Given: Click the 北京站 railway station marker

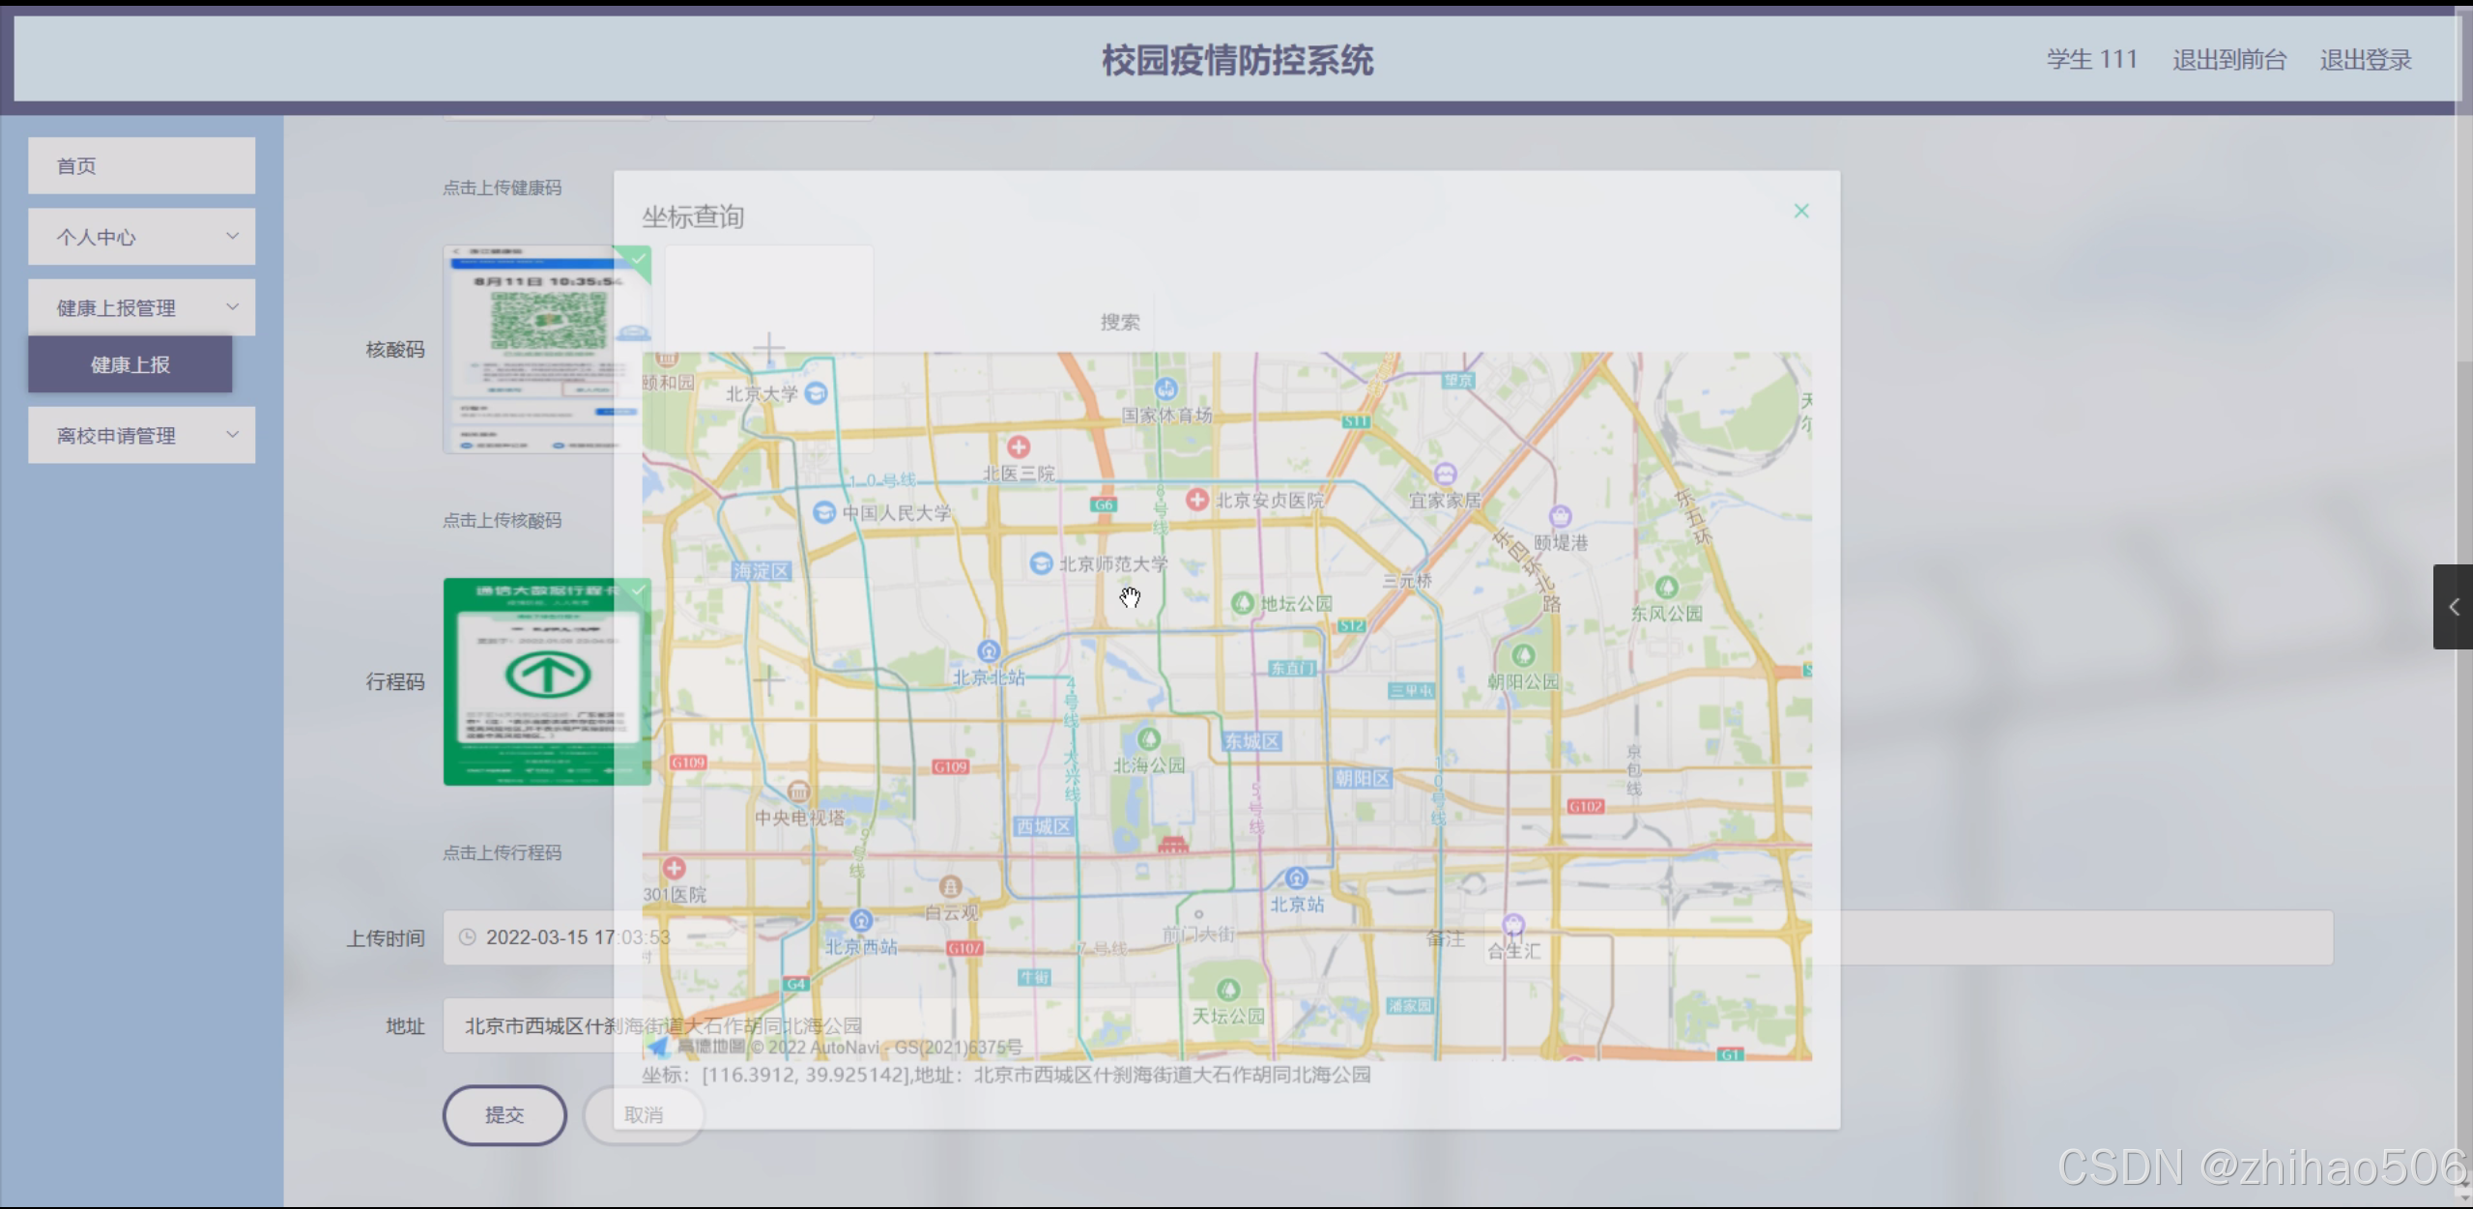Looking at the screenshot, I should click(1296, 878).
